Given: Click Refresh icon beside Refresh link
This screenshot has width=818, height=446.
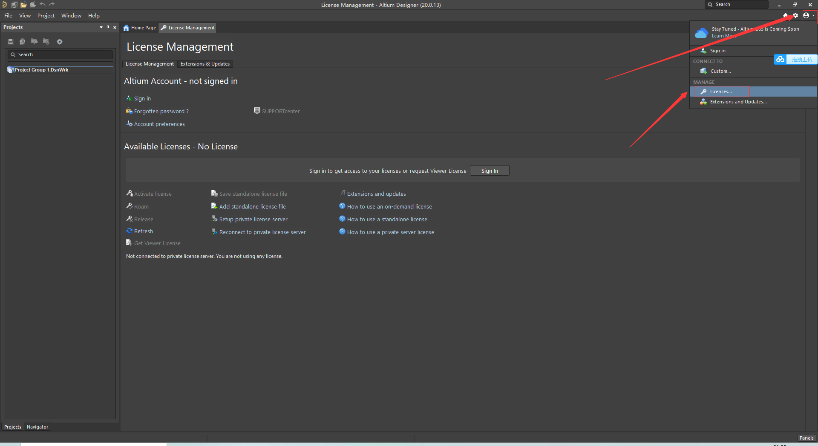Looking at the screenshot, I should tap(130, 231).
